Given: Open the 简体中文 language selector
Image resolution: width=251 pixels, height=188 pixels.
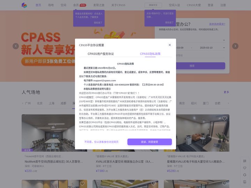Looking at the screenshot, I should point(153,5).
